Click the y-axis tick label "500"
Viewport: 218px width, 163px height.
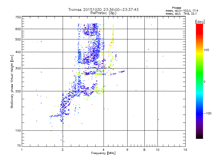18,39
